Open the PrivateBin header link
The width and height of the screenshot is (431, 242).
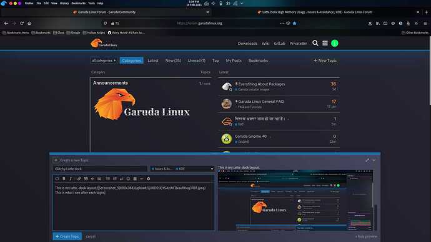[x=298, y=44]
